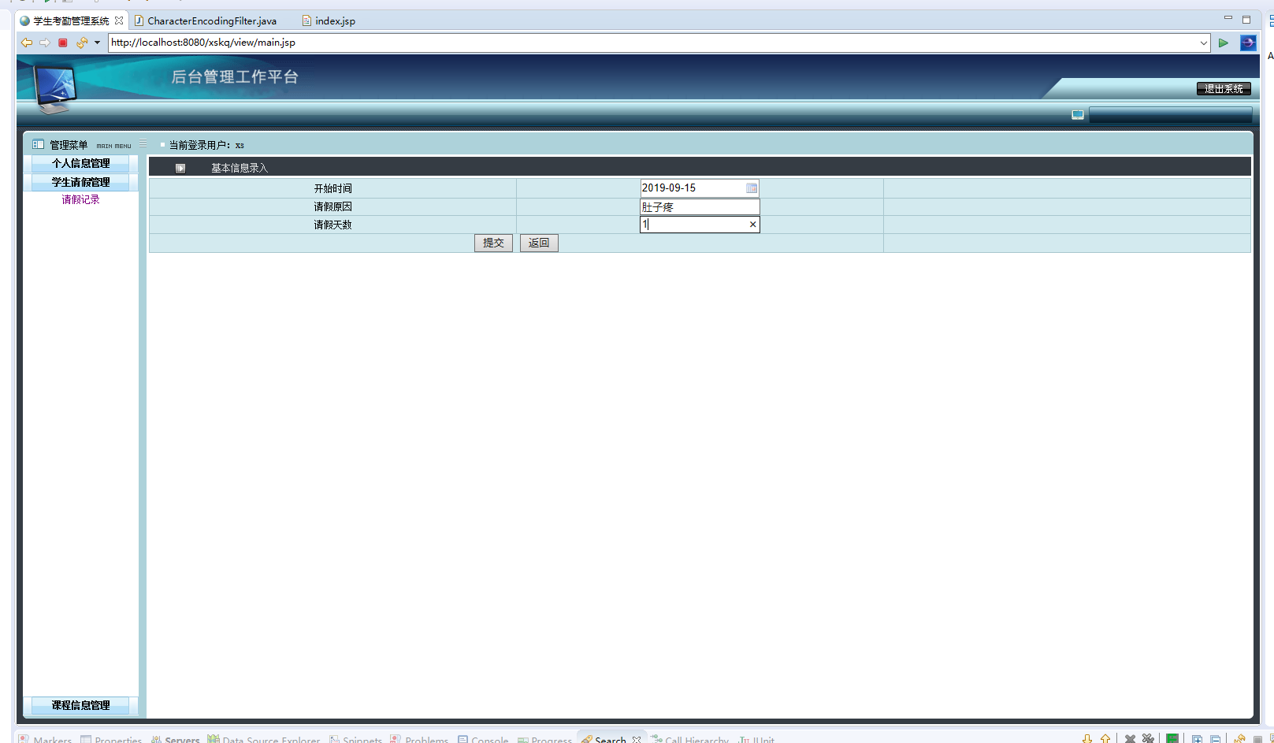
Task: Open the 请假记录 link
Action: pyautogui.click(x=81, y=200)
